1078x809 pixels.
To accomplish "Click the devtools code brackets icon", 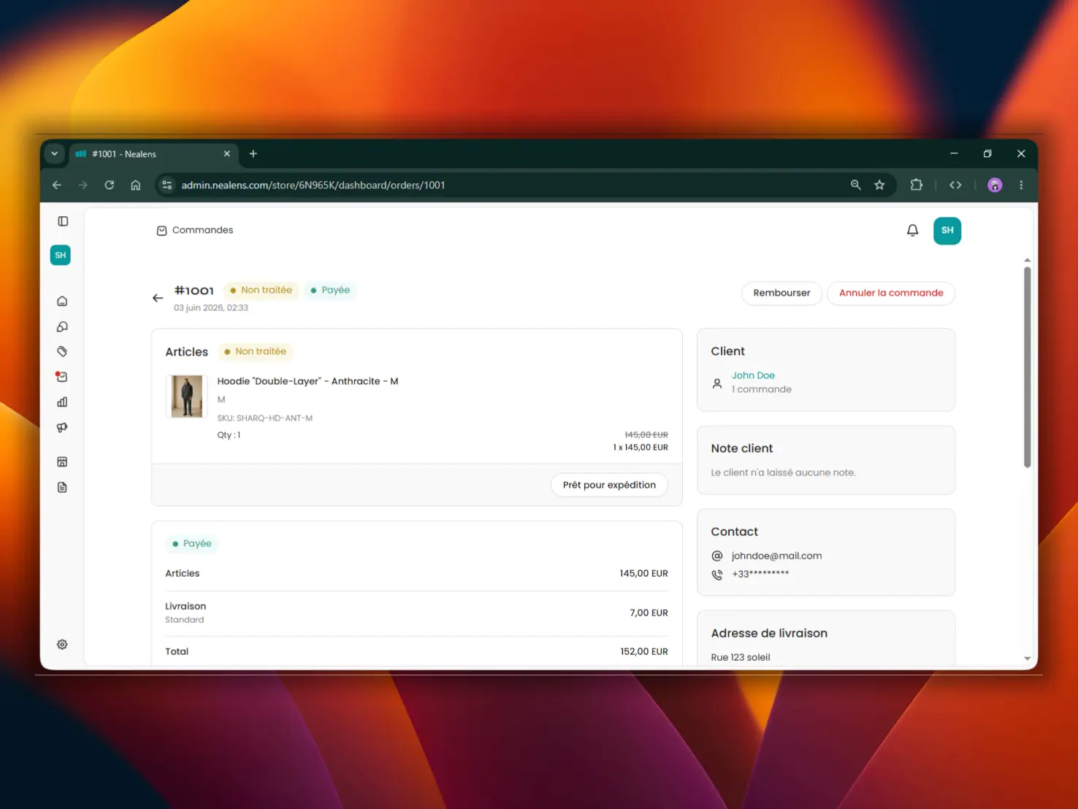I will [x=955, y=185].
